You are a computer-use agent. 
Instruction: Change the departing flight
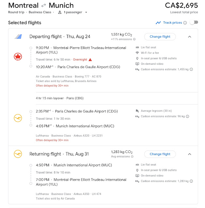(160, 37)
